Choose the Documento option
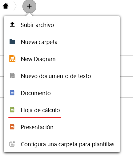Image resolution: width=133 pixels, height=157 pixels. [62, 93]
